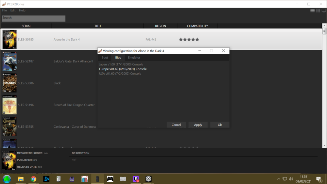Switch to grid tile view icon
327x184 pixels.
click(x=318, y=10)
